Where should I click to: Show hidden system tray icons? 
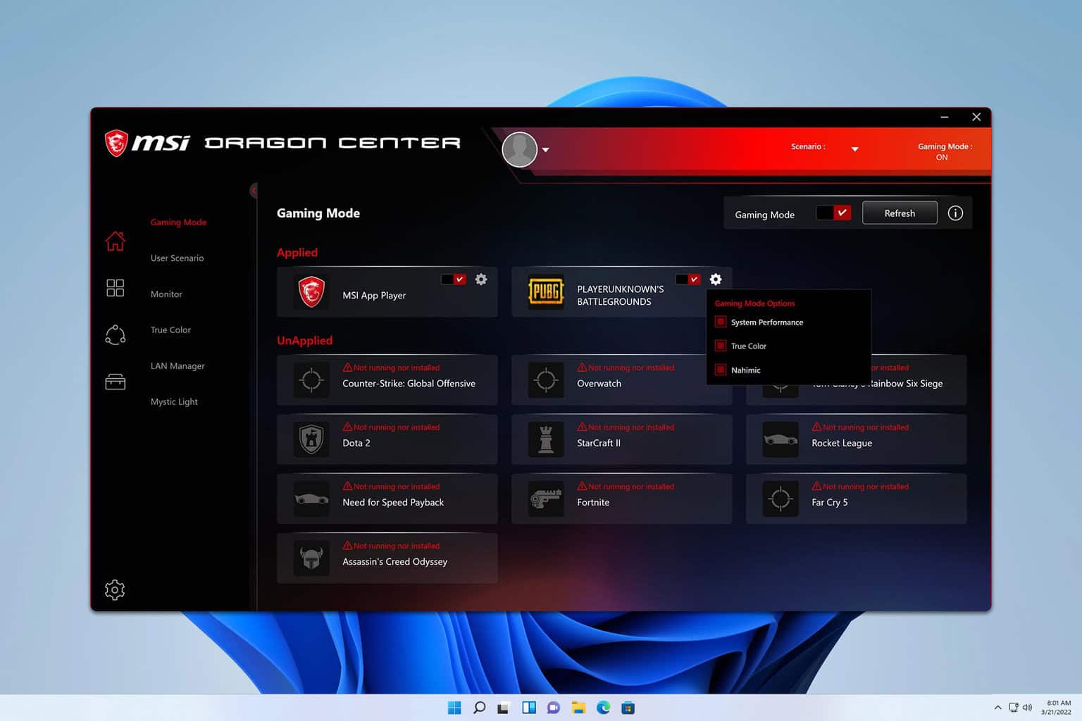coord(997,708)
